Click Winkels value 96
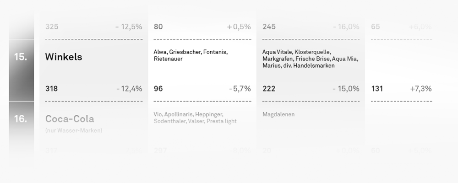458x183 pixels. pos(158,89)
